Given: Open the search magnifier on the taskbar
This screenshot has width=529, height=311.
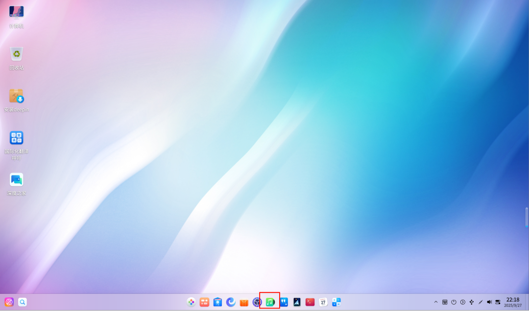Looking at the screenshot, I should coord(23,302).
